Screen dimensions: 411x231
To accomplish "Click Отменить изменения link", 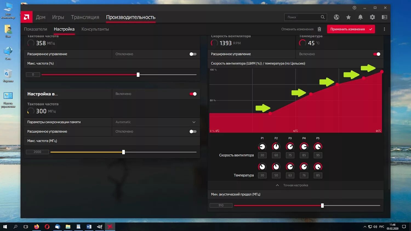I will (297, 29).
